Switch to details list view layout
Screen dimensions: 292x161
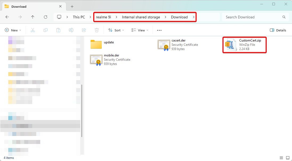[281, 158]
